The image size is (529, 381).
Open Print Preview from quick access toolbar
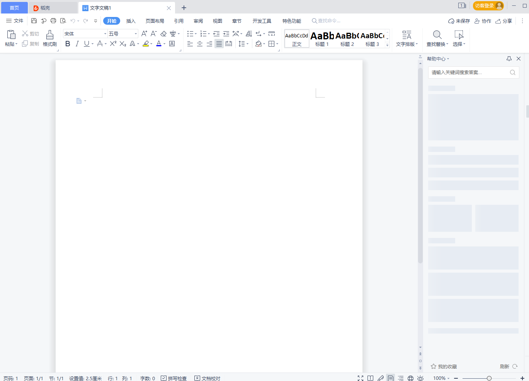coord(63,21)
